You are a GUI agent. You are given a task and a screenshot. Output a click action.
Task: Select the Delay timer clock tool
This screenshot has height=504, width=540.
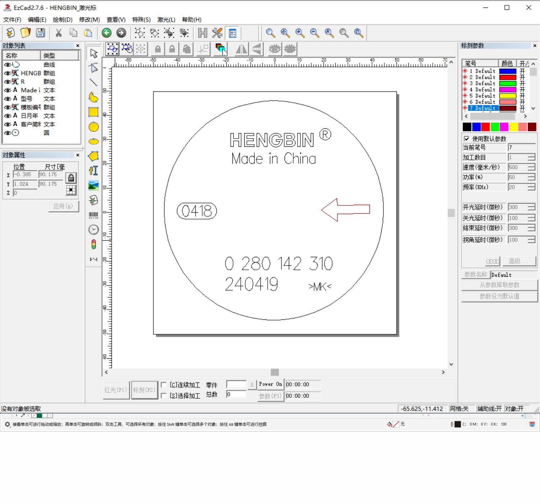click(94, 230)
